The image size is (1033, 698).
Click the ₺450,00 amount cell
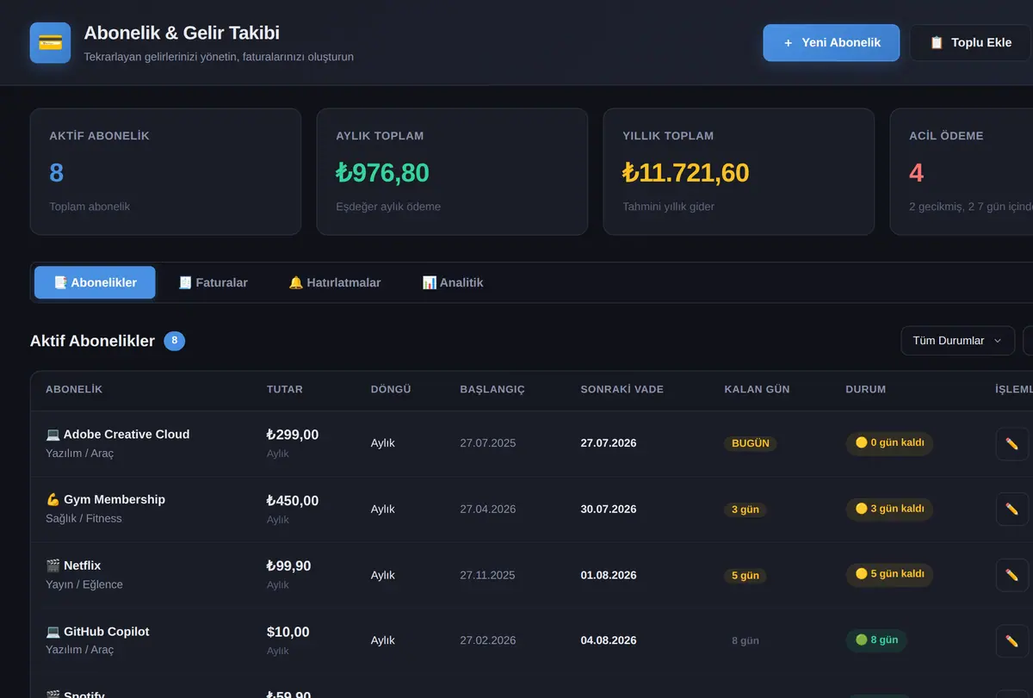[x=293, y=501]
